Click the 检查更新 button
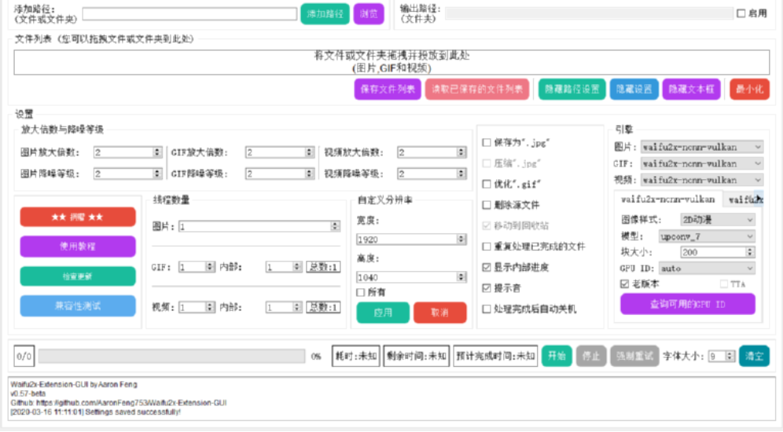The height and width of the screenshot is (432, 783). 77,276
